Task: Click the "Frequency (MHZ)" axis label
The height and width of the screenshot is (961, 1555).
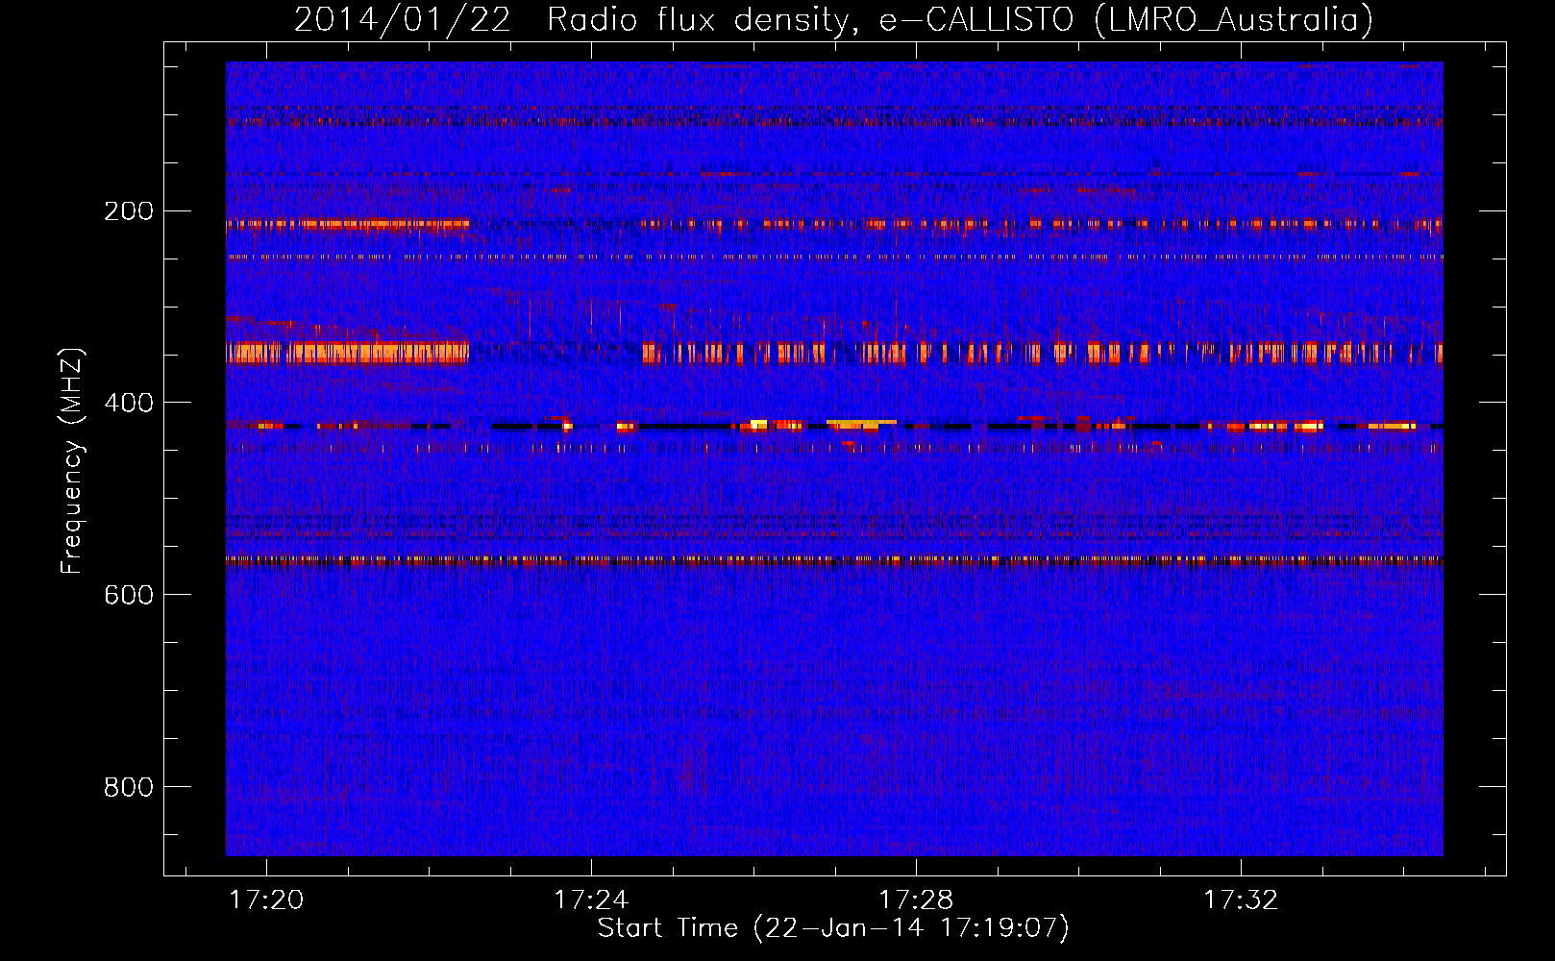Action: click(x=72, y=461)
